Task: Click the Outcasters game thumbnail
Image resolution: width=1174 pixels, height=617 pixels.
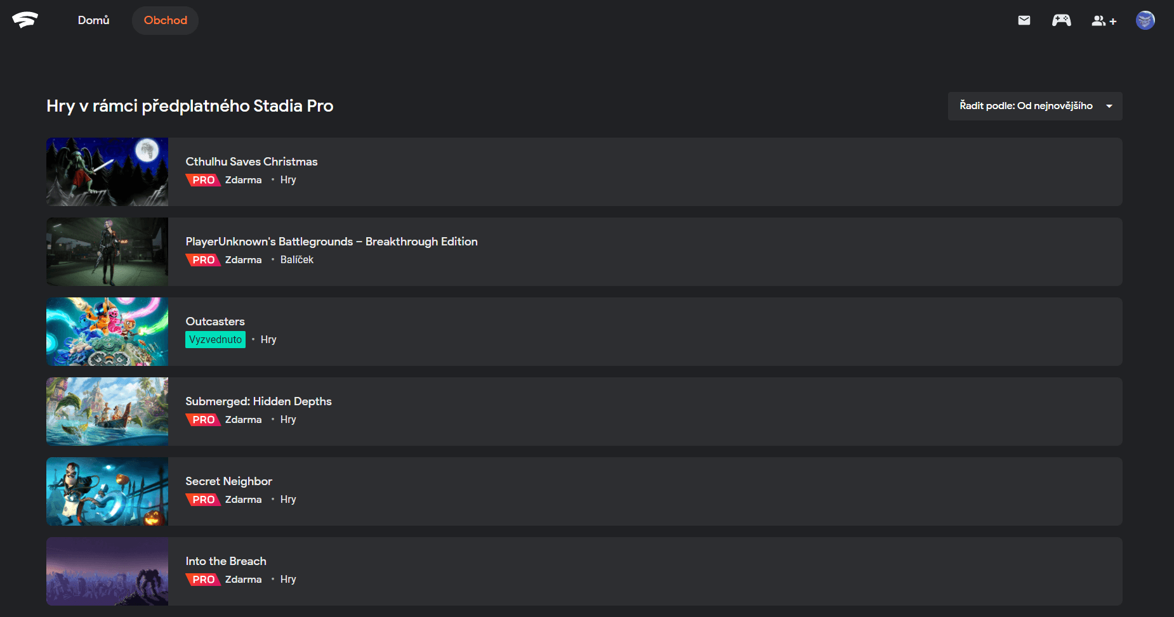Action: coord(107,332)
